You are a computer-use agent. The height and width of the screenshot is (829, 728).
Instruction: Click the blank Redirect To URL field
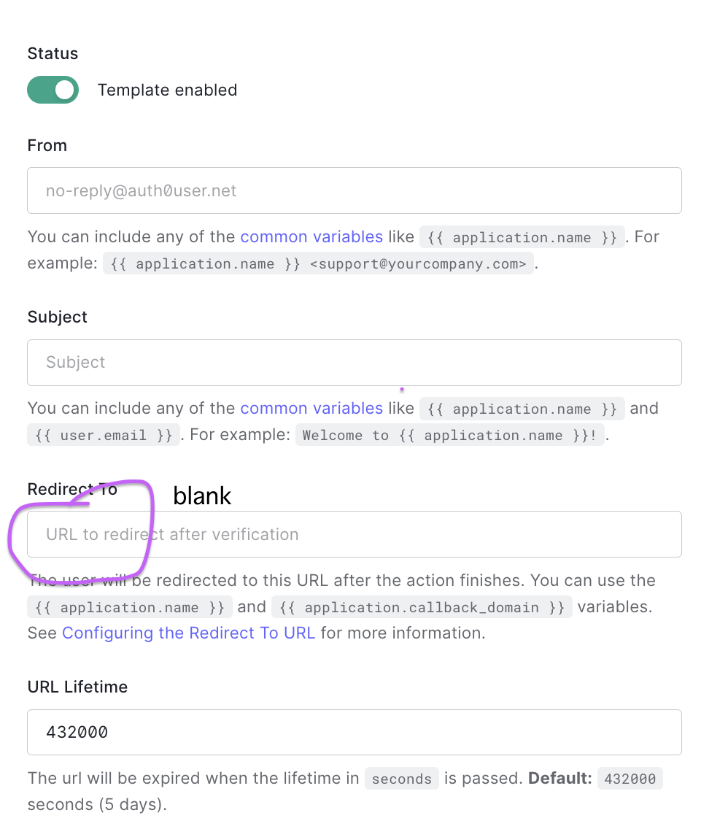click(355, 534)
